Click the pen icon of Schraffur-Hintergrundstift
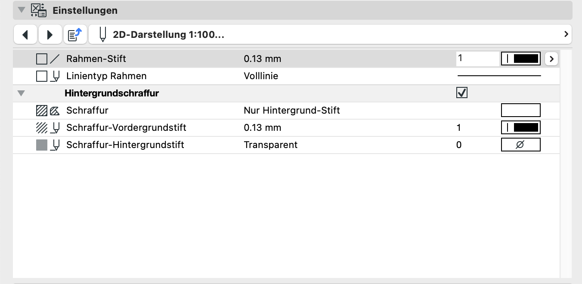 pos(55,145)
